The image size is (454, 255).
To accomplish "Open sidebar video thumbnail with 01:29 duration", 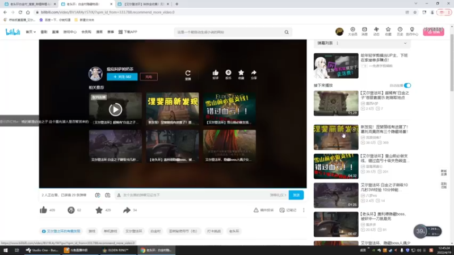I will coord(336,103).
